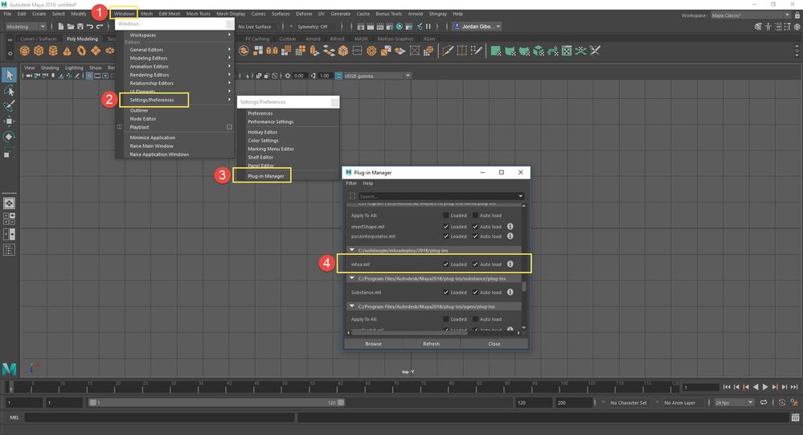This screenshot has width=803, height=435.
Task: Click the Browse button
Action: (x=373, y=344)
